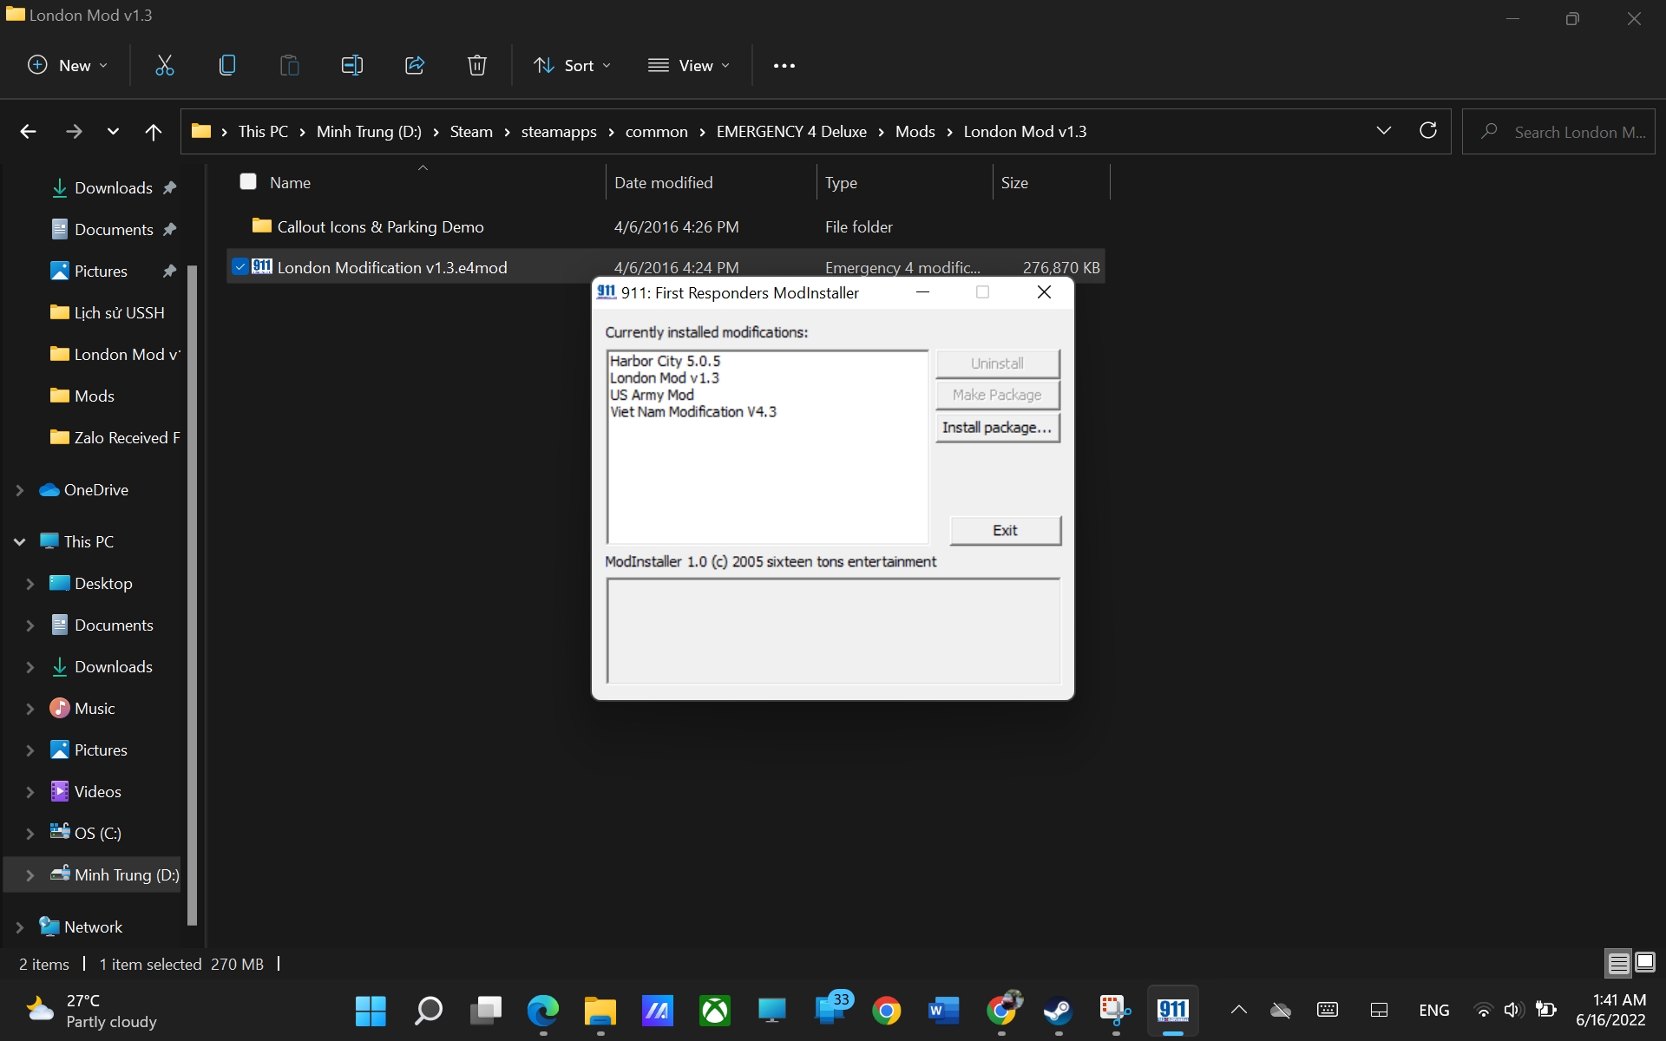This screenshot has height=1041, width=1666.
Task: Open the Xbox app from taskbar
Action: (x=715, y=1011)
